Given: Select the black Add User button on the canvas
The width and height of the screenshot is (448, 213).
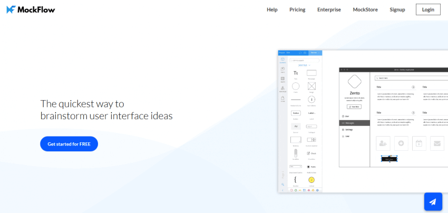Looking at the screenshot, I should pyautogui.click(x=389, y=159).
